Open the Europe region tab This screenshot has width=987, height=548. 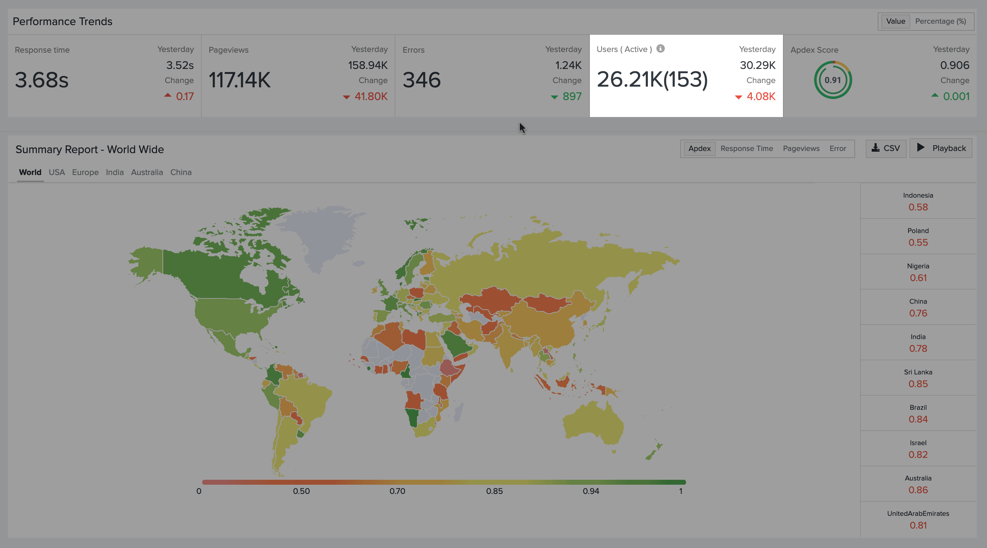click(85, 172)
